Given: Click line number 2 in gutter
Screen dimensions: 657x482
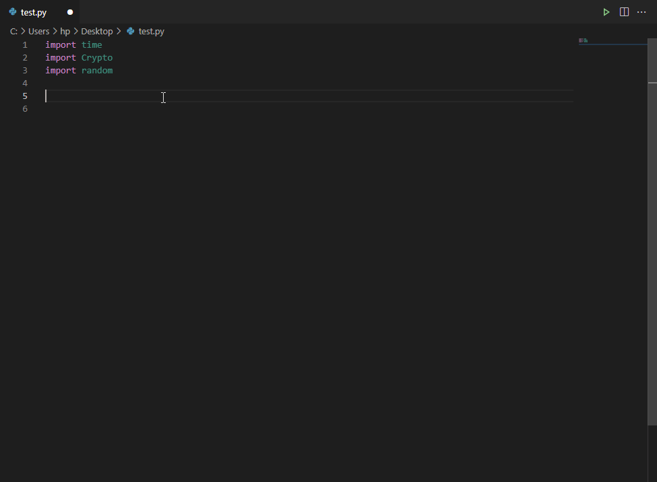Looking at the screenshot, I should (x=25, y=58).
